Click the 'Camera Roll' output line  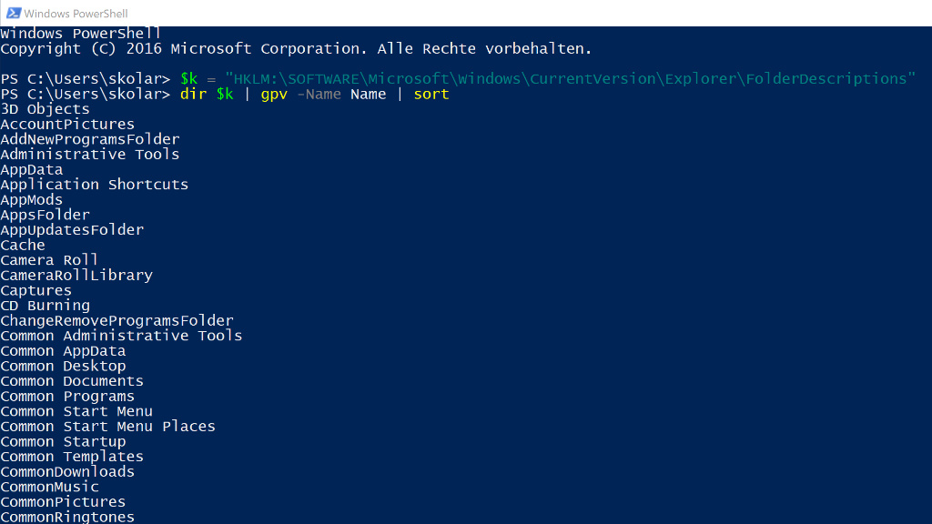49,260
